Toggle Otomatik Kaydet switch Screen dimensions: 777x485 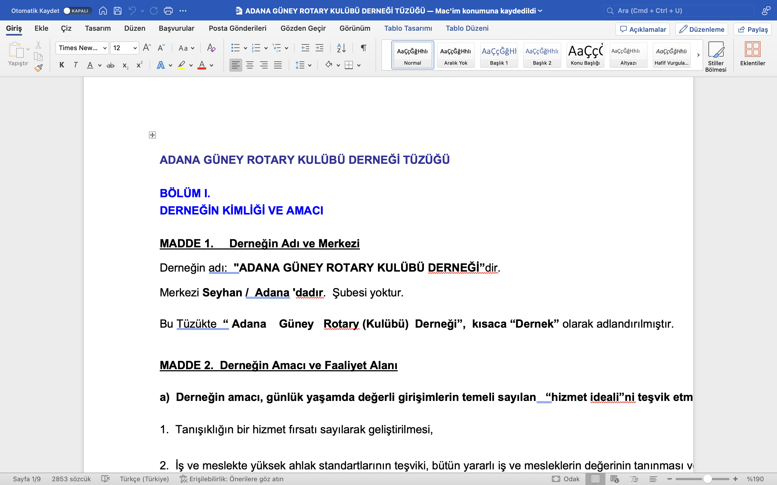(x=77, y=11)
